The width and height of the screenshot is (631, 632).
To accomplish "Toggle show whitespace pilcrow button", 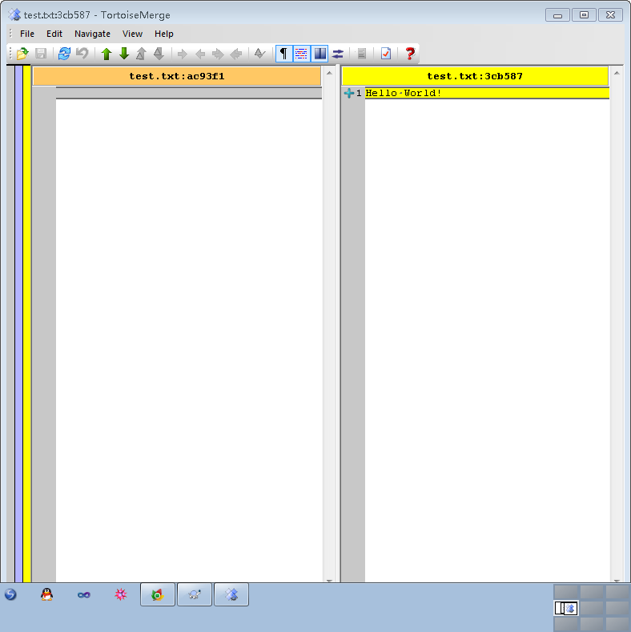I will pyautogui.click(x=283, y=54).
